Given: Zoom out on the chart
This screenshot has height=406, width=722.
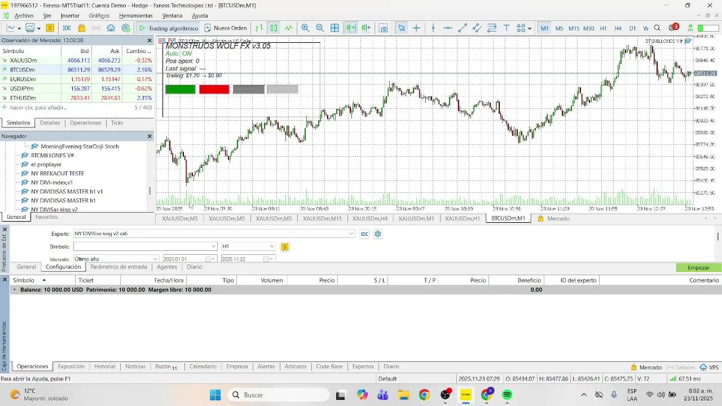Looking at the screenshot, I should (x=320, y=28).
